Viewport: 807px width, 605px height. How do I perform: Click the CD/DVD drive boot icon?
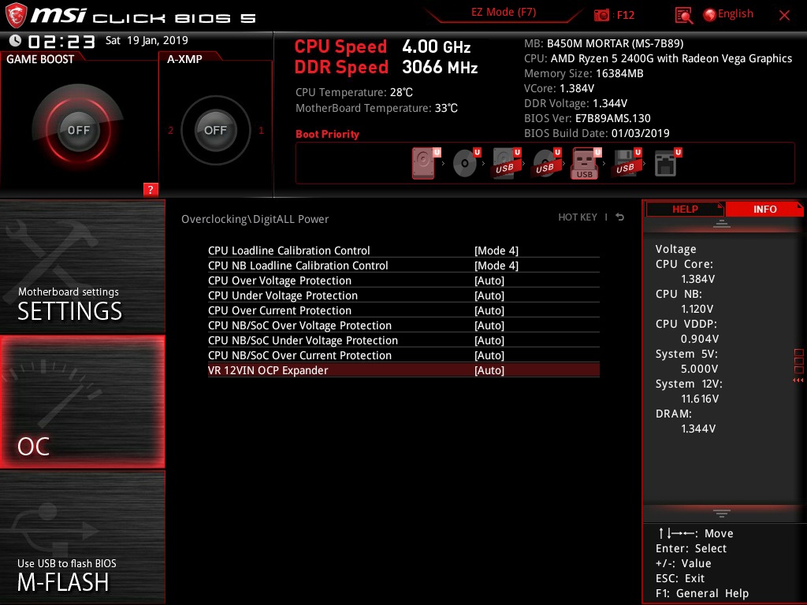point(465,163)
